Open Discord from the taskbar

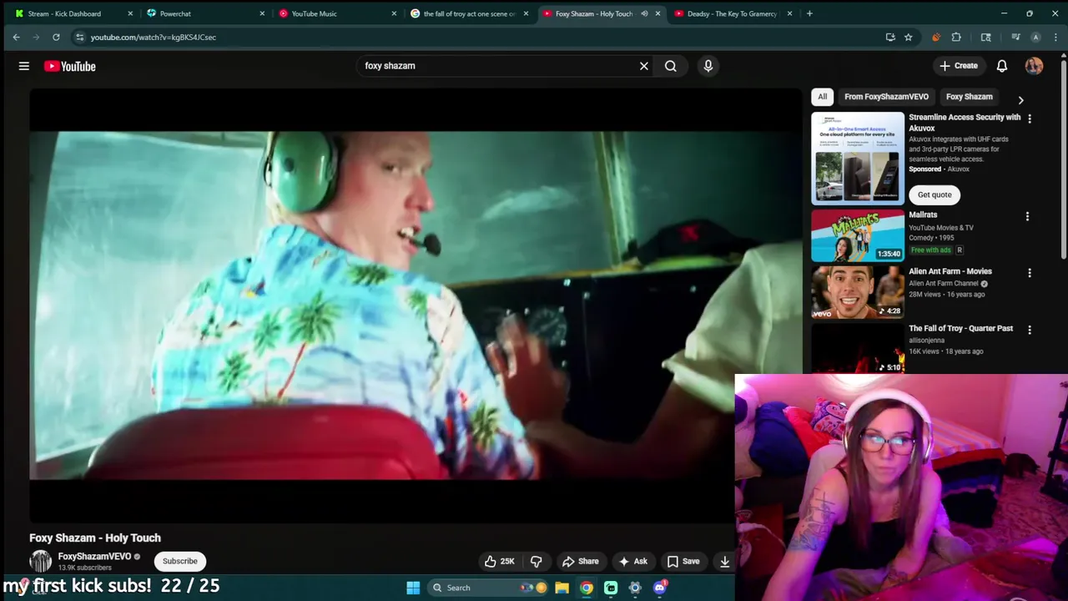[660, 588]
